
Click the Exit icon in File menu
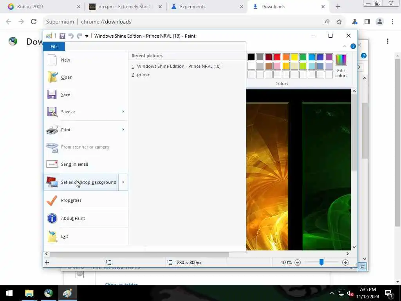tap(52, 236)
